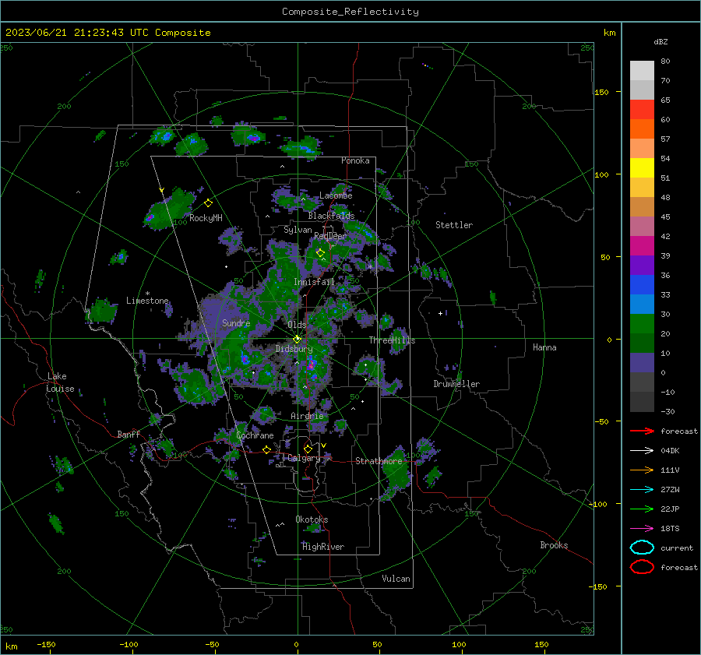Viewport: 701px width, 655px height.
Task: Click the yellow radar center marker at Didsbury
Action: [297, 340]
